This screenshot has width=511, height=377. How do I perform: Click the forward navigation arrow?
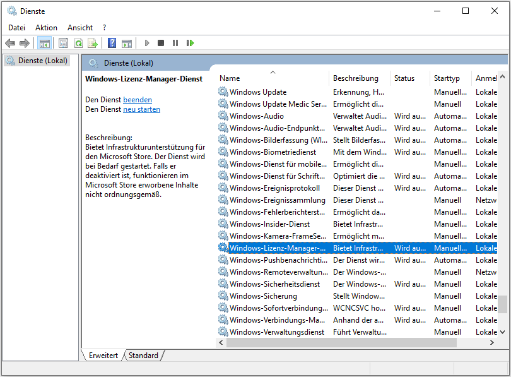click(x=25, y=43)
